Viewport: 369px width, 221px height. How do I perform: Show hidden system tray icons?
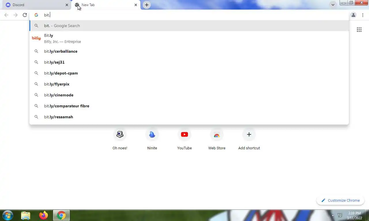click(x=333, y=216)
